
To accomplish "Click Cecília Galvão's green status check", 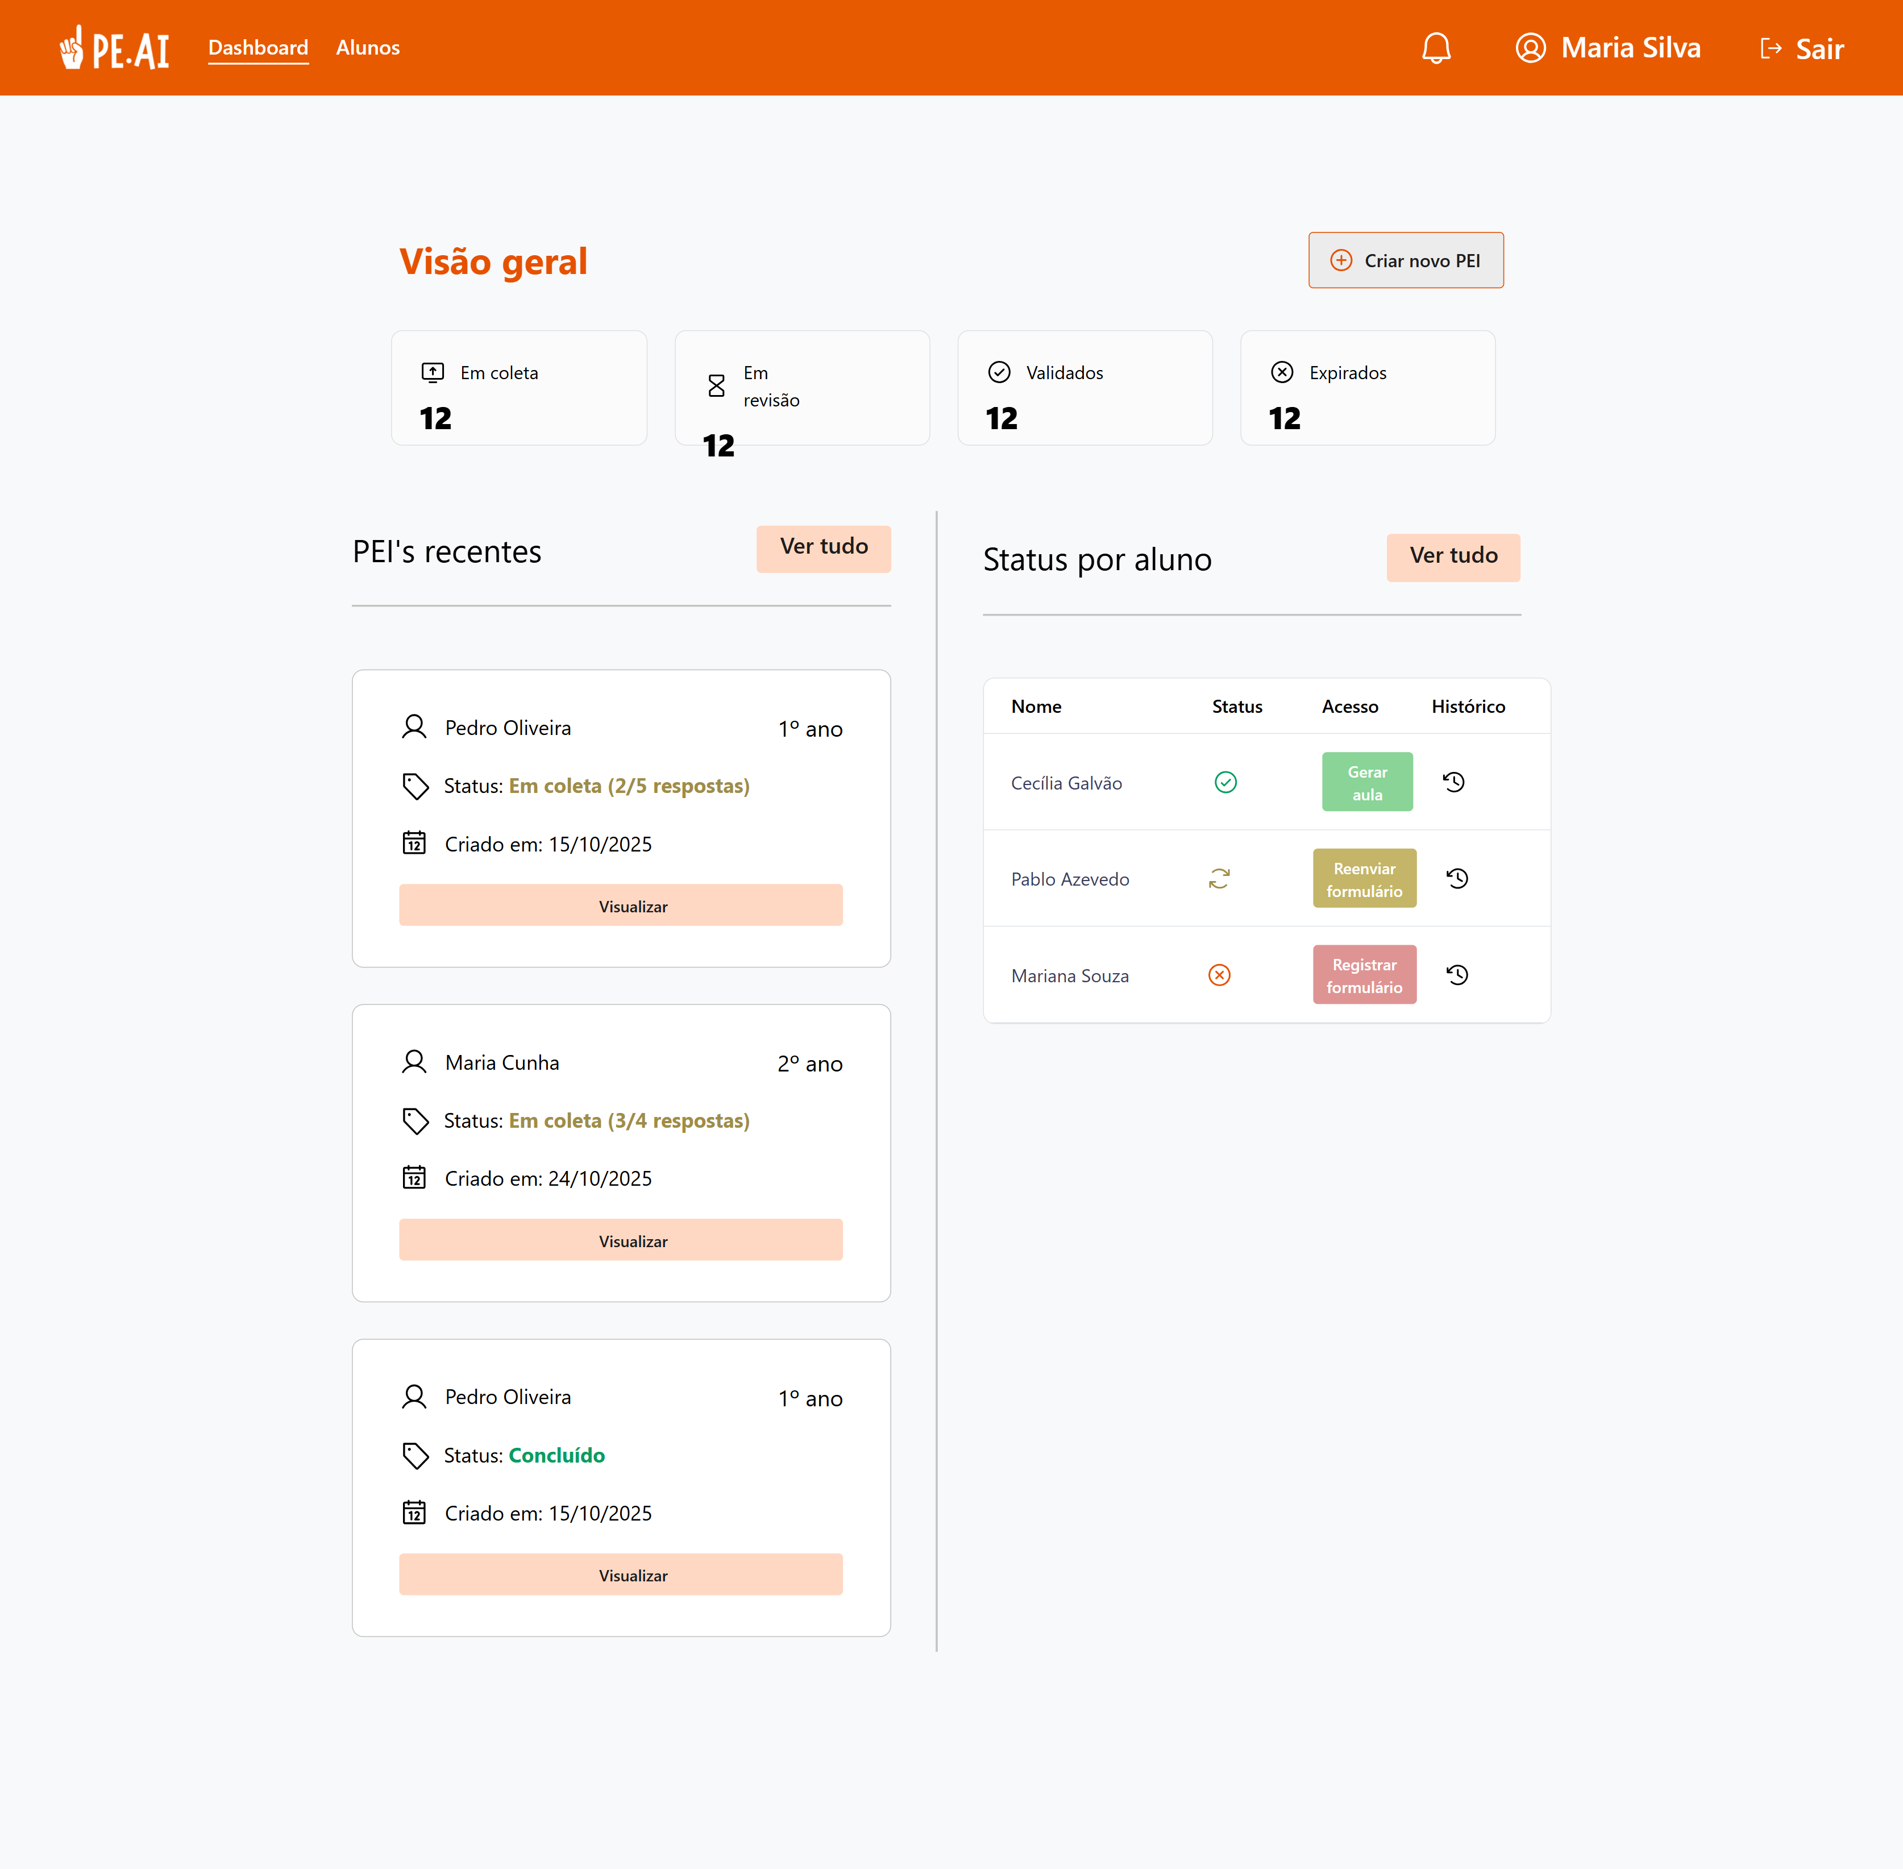I will tap(1226, 782).
